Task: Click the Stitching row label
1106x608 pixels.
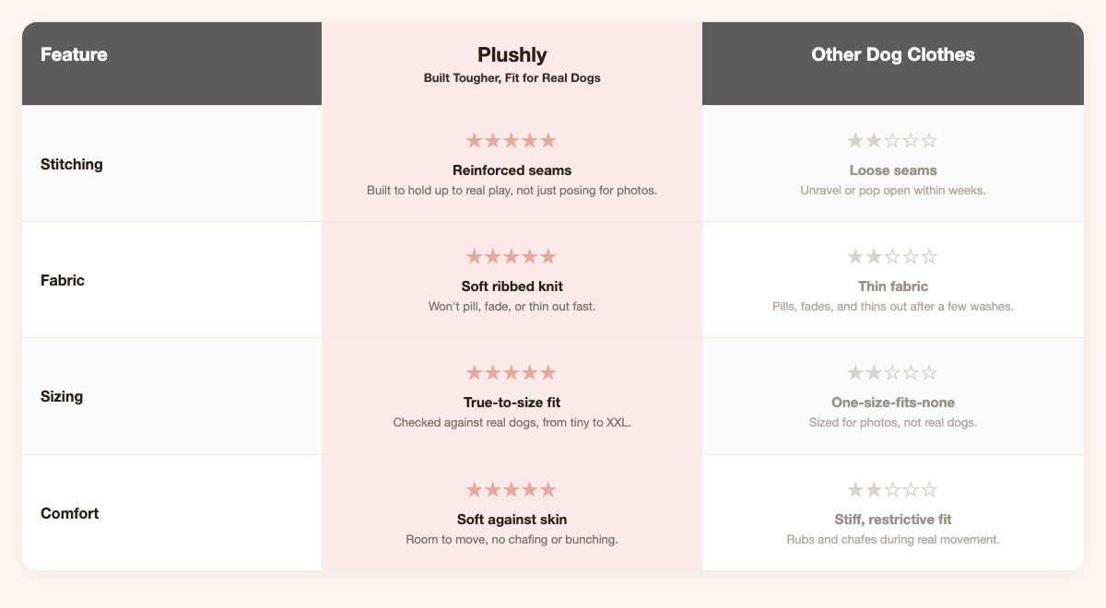Action: (x=72, y=164)
